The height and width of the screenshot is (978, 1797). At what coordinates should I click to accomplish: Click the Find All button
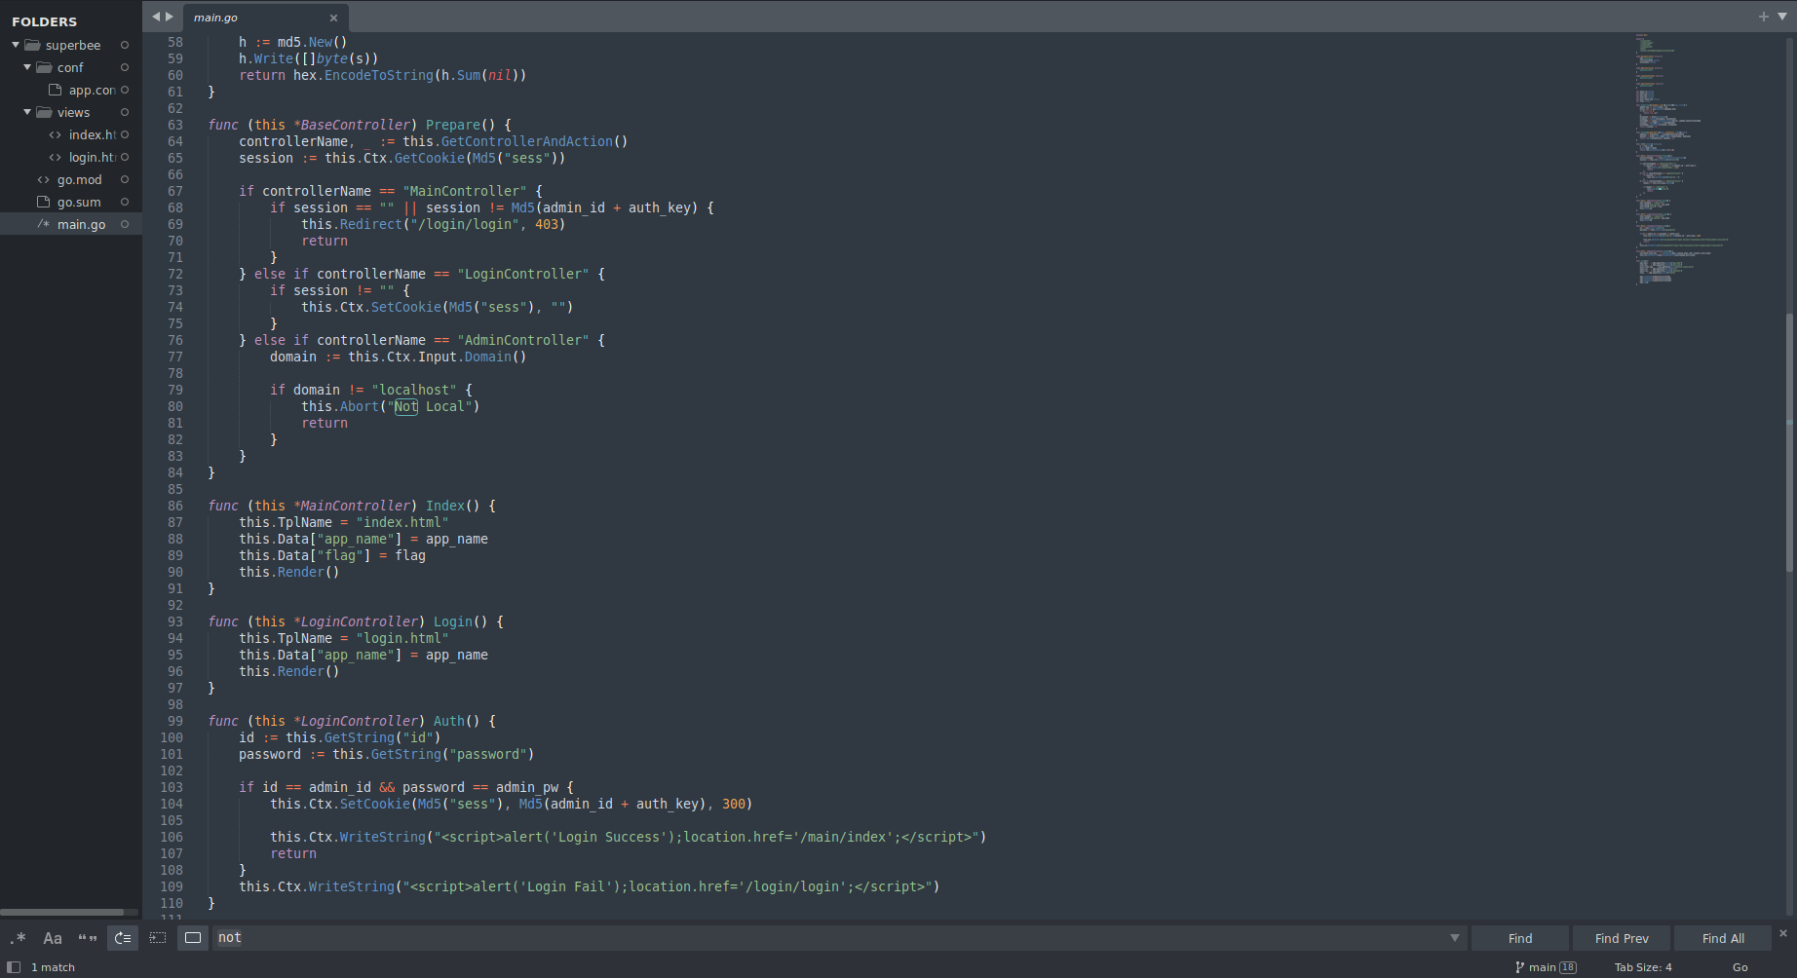pos(1723,938)
